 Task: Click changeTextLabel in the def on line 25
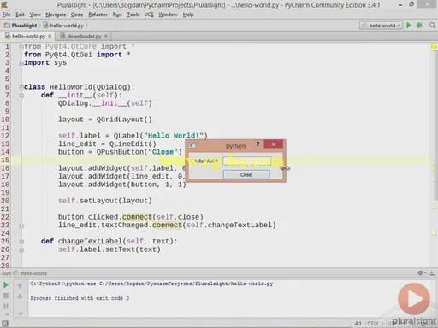(90, 242)
